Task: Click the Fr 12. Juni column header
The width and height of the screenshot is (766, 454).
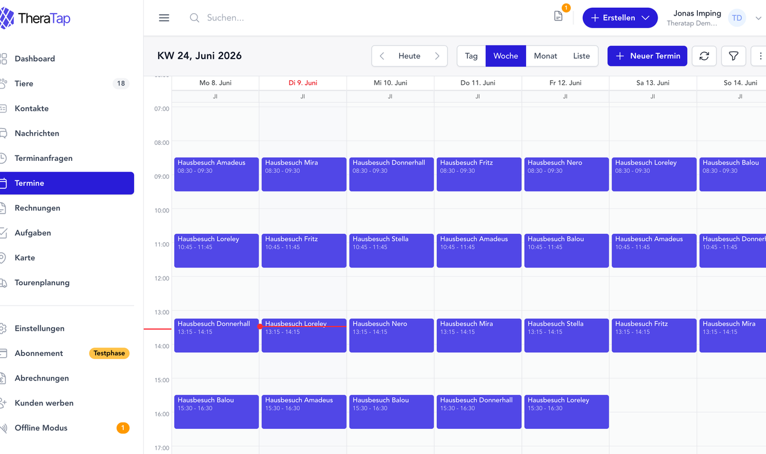Action: [x=566, y=83]
